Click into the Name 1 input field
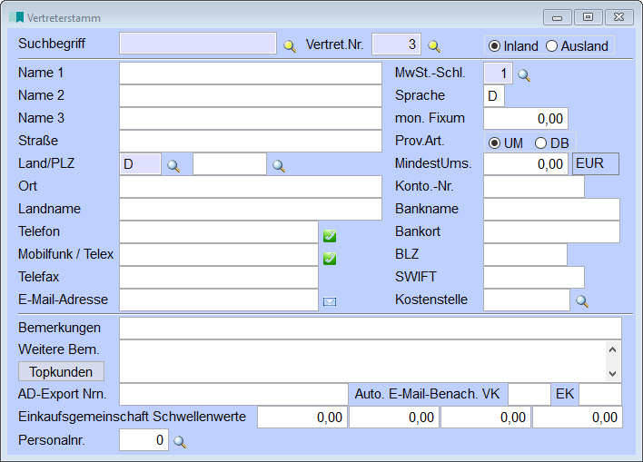643x462 pixels. click(x=250, y=73)
